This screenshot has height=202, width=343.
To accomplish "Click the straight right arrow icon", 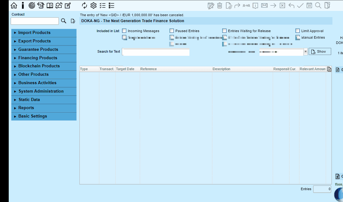I will tap(273, 6).
